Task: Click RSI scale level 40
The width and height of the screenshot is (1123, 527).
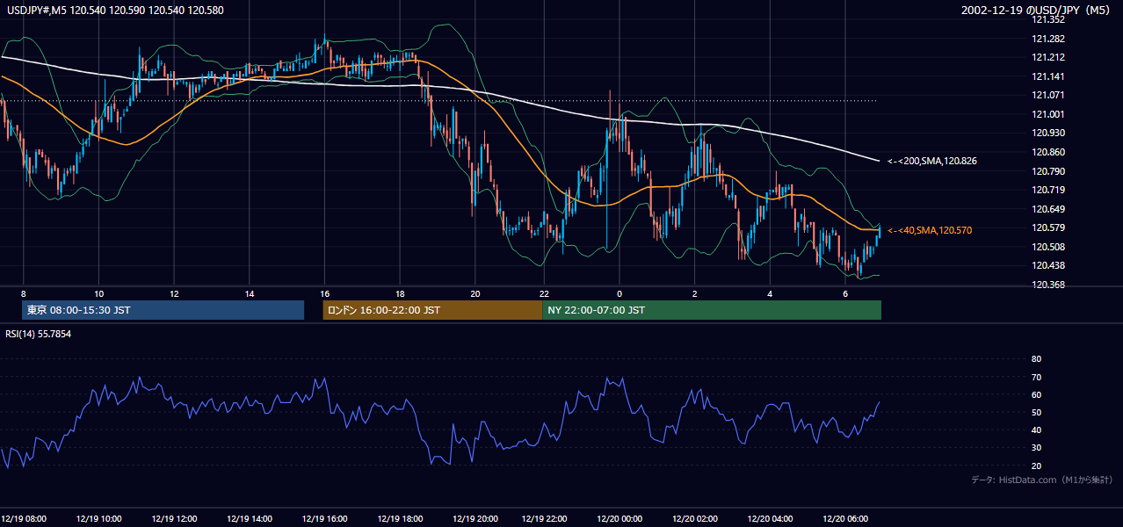Action: click(1036, 430)
